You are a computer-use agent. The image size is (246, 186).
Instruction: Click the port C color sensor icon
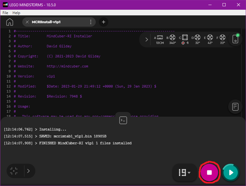point(185,37)
